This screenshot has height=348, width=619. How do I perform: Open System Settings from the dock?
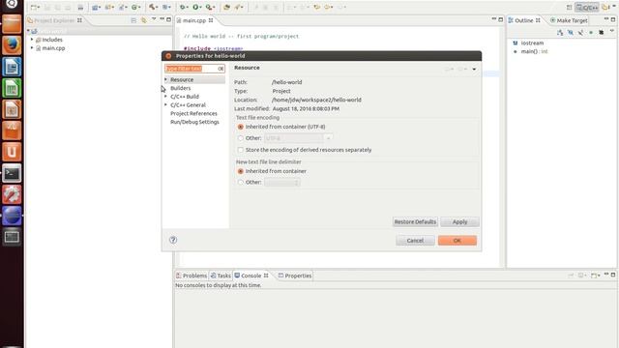(12, 194)
